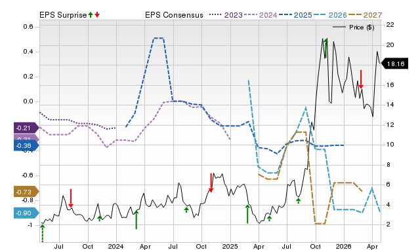Click the 8 price axis label
The width and height of the screenshot is (420, 250).
388,164
